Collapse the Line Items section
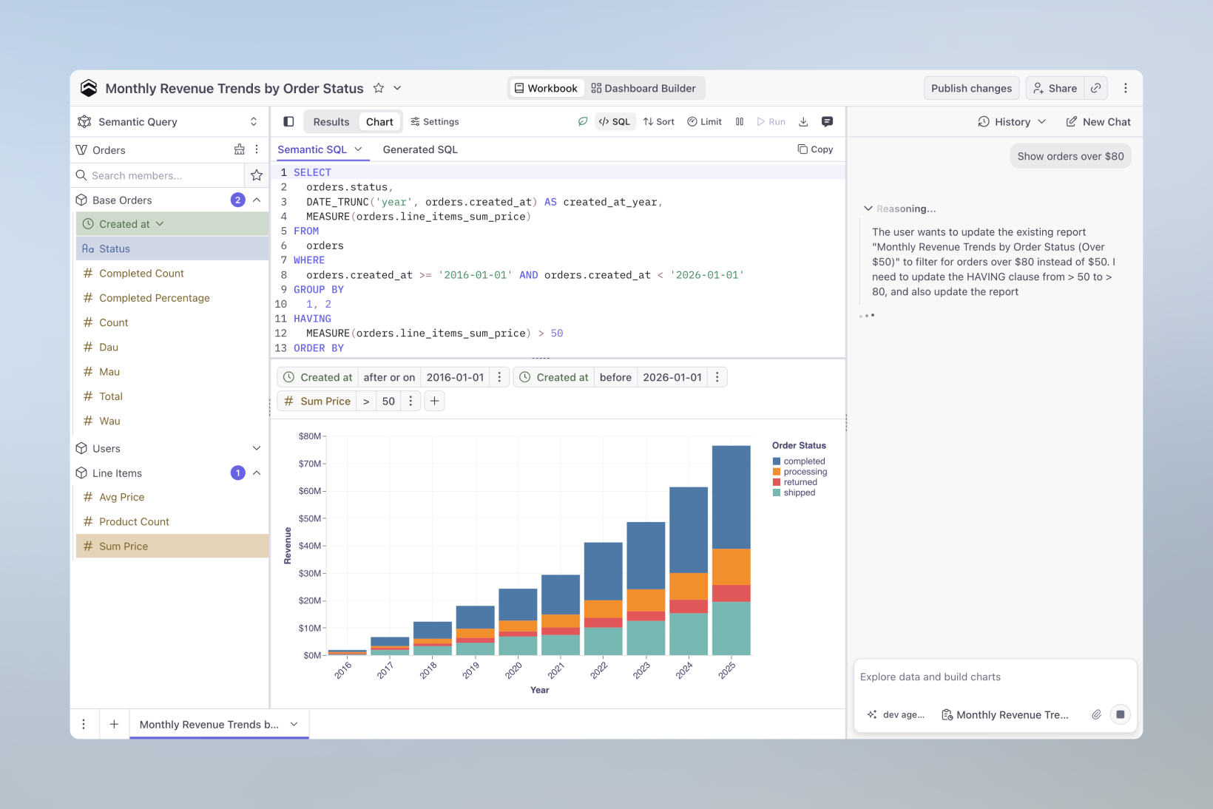Image resolution: width=1213 pixels, height=809 pixels. 257,473
